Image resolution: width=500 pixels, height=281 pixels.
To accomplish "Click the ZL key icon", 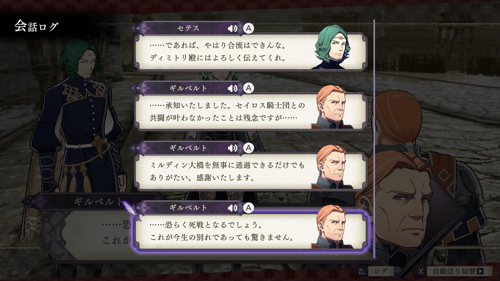I will click(x=361, y=271).
